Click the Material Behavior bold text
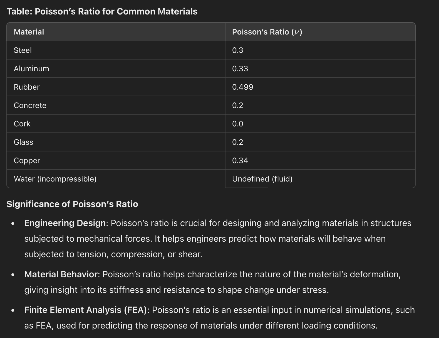Screen dimensions: 439x338 pyautogui.click(x=61, y=275)
